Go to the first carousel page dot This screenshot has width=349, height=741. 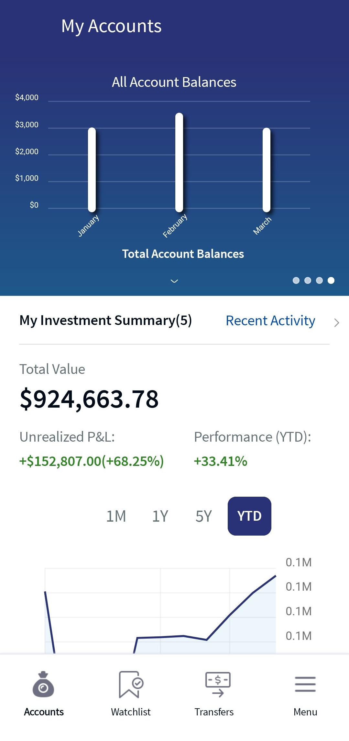(296, 280)
